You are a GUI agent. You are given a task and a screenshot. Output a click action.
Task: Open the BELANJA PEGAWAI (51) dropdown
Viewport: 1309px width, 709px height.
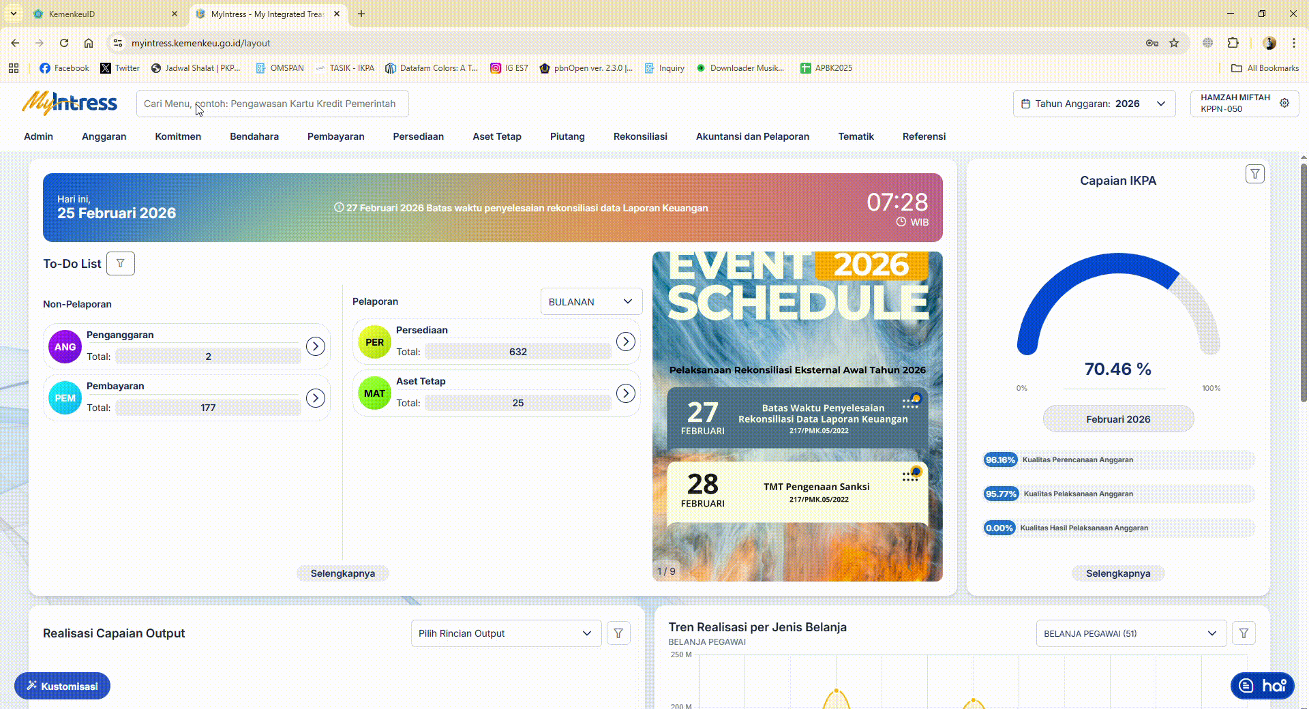tap(1130, 634)
